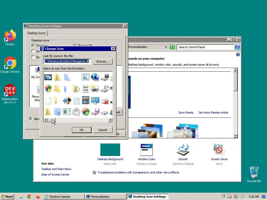Pick the drive with black floppy icon
267x200 pixels.
105,77
